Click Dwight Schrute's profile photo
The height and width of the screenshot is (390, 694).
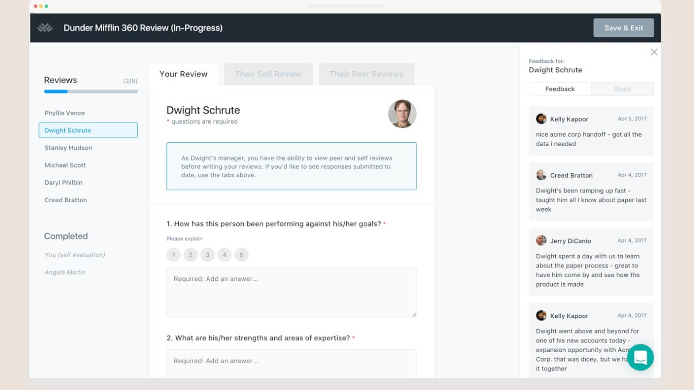pos(402,113)
